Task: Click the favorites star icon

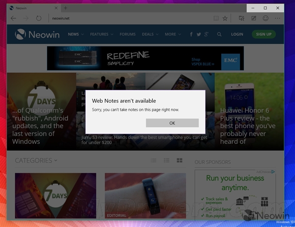Action: point(225,18)
